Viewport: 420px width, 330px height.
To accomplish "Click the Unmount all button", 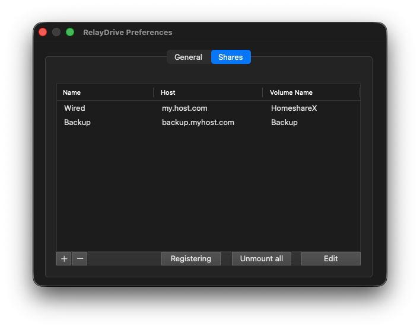I will [261, 259].
